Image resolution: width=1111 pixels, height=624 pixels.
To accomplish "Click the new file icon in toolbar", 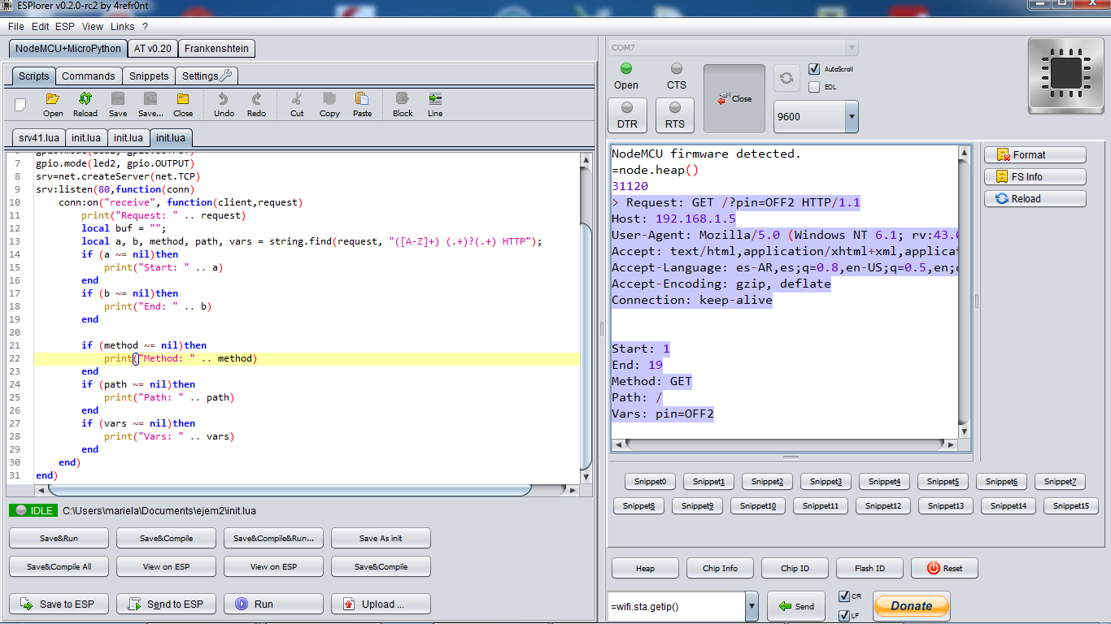I will click(21, 103).
